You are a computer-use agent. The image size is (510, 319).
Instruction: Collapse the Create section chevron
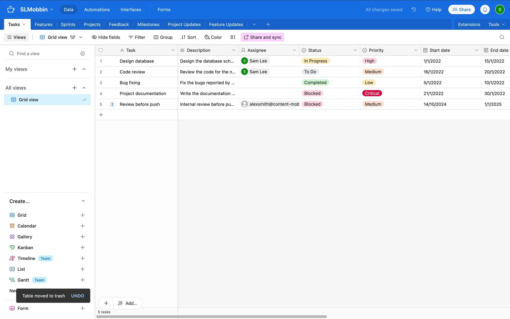tap(83, 201)
